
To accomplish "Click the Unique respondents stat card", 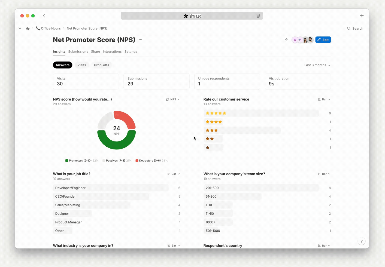I will (x=227, y=81).
